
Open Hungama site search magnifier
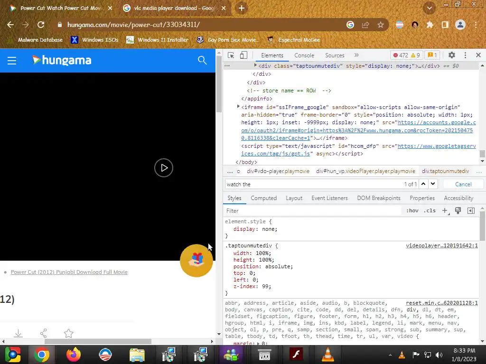pos(202,60)
